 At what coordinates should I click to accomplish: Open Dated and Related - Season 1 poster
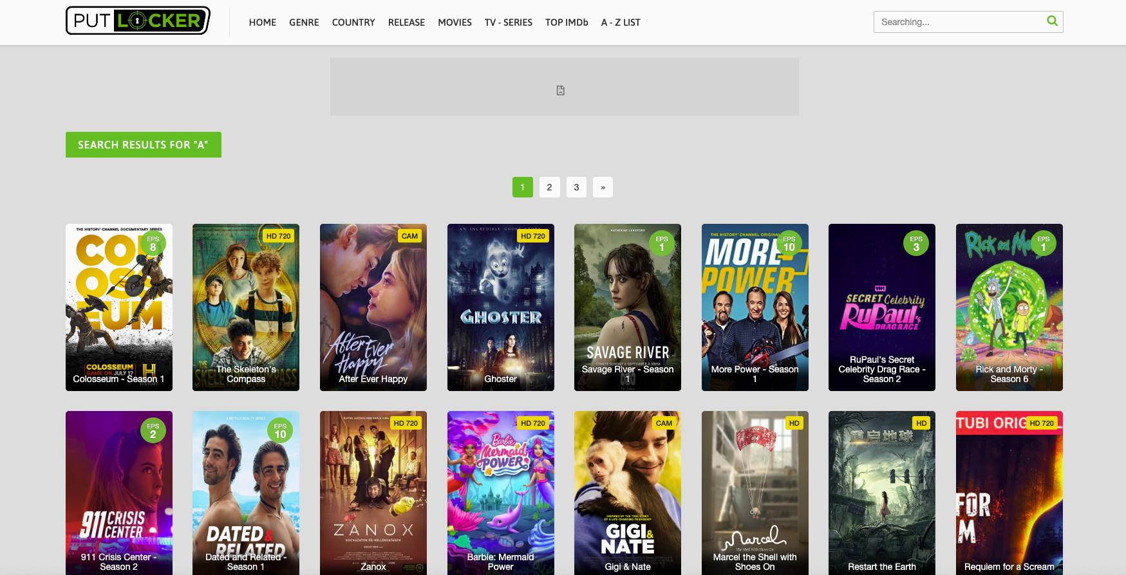246,493
